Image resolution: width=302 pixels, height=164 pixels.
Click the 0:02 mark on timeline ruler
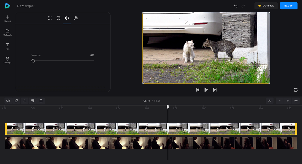[61, 109]
